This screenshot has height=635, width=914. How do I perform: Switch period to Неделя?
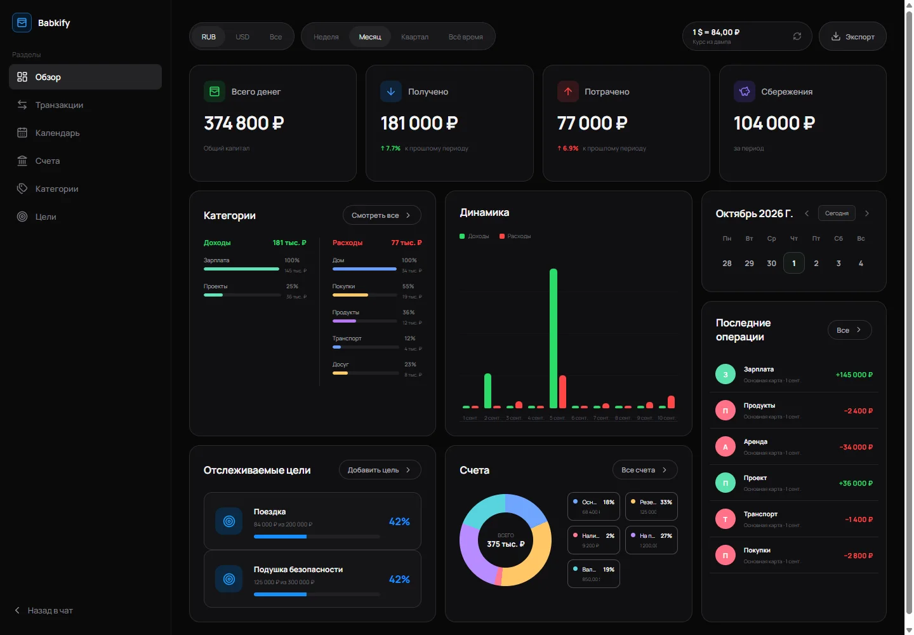point(326,37)
